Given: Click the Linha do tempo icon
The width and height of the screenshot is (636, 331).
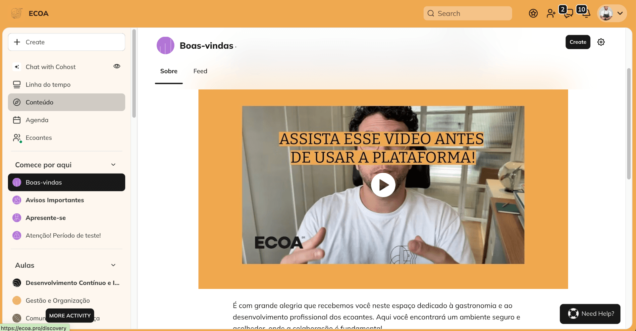Looking at the screenshot, I should tap(17, 84).
